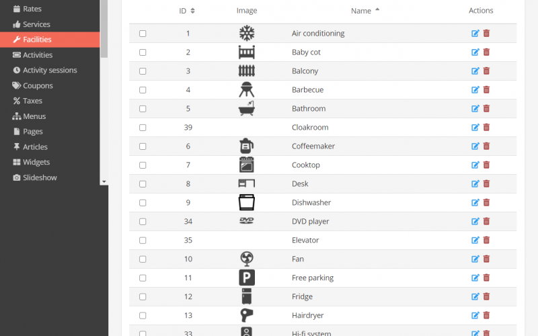538x336 pixels.
Task: Open editor for Dishwasher facility
Action: pos(475,202)
